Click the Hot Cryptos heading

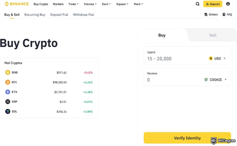click(x=13, y=63)
